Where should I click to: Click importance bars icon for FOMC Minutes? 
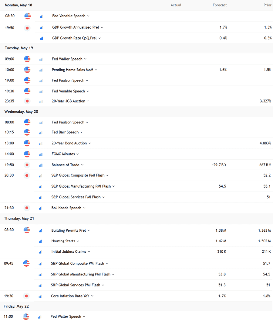[x=41, y=154]
